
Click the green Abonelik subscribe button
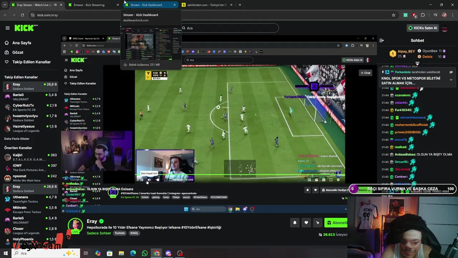(x=336, y=223)
